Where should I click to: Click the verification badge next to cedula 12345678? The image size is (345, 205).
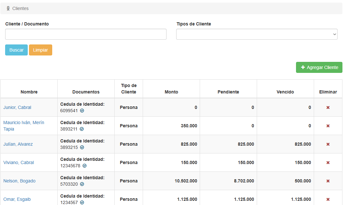(x=84, y=166)
